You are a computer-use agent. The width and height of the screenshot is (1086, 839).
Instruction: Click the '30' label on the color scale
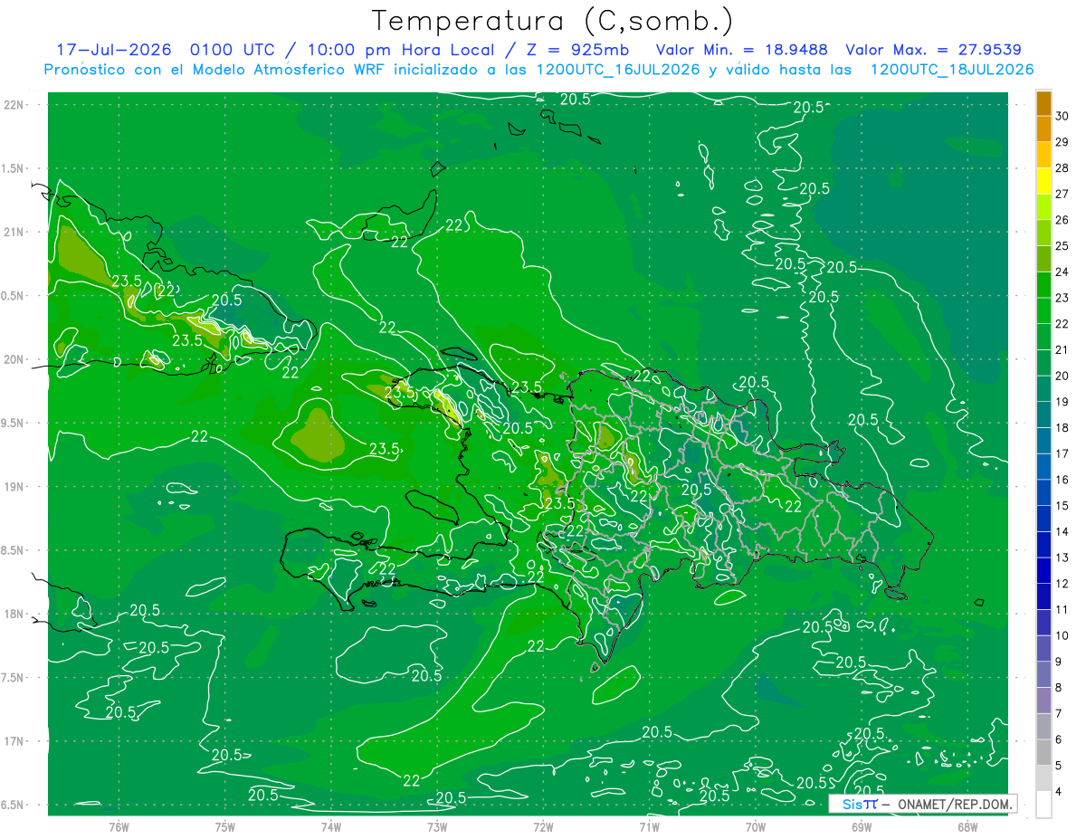coord(1062,116)
